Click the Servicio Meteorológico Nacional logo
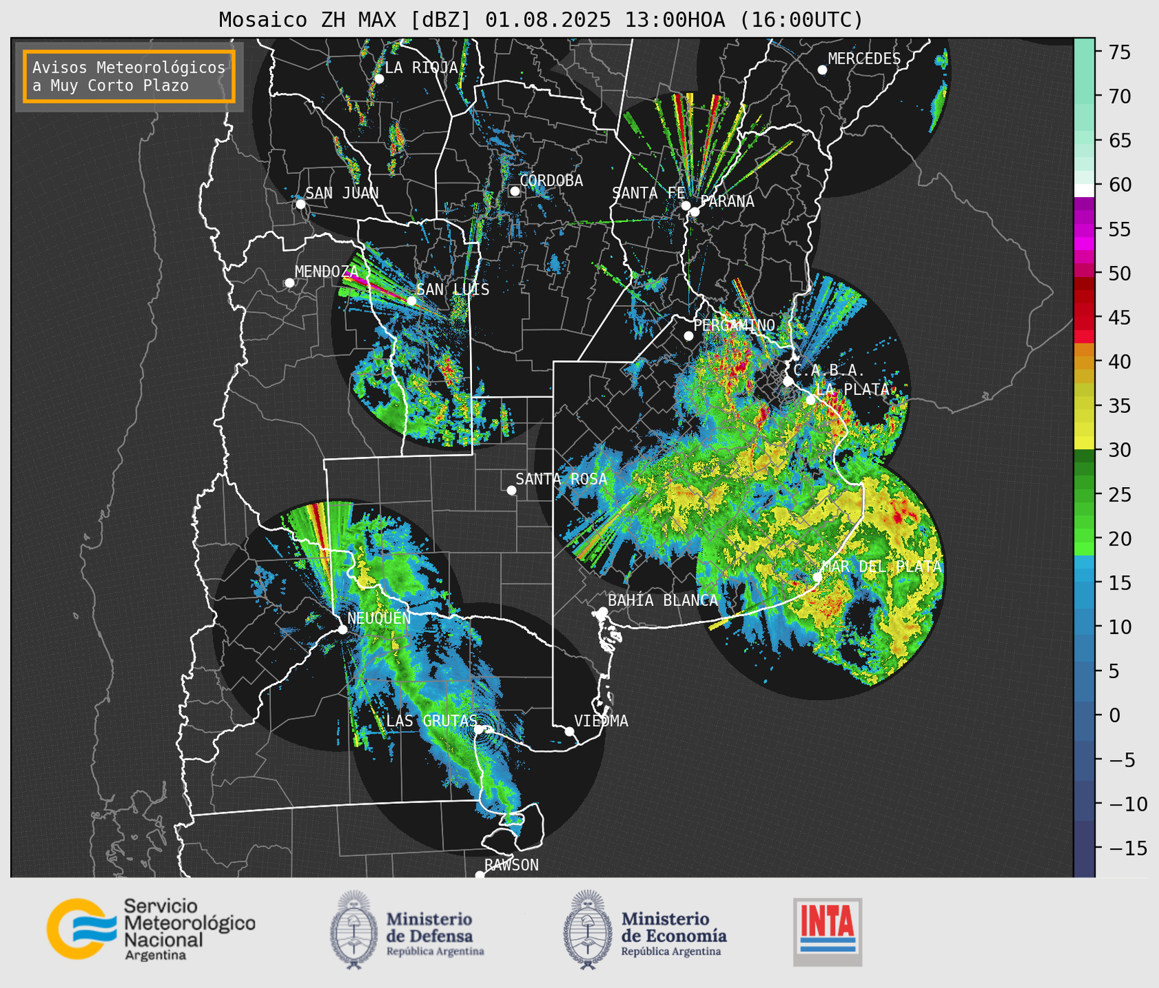Screen dimensions: 1159x988 click(x=151, y=929)
